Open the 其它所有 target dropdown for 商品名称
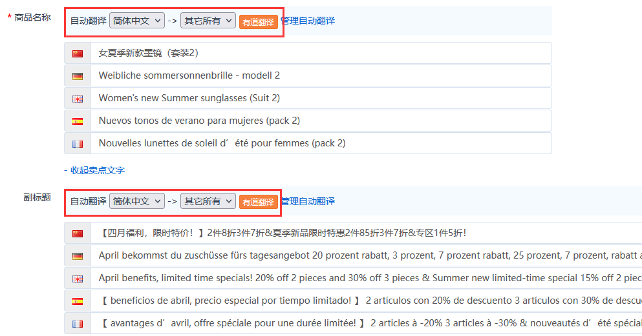This screenshot has width=642, height=336. [208, 21]
